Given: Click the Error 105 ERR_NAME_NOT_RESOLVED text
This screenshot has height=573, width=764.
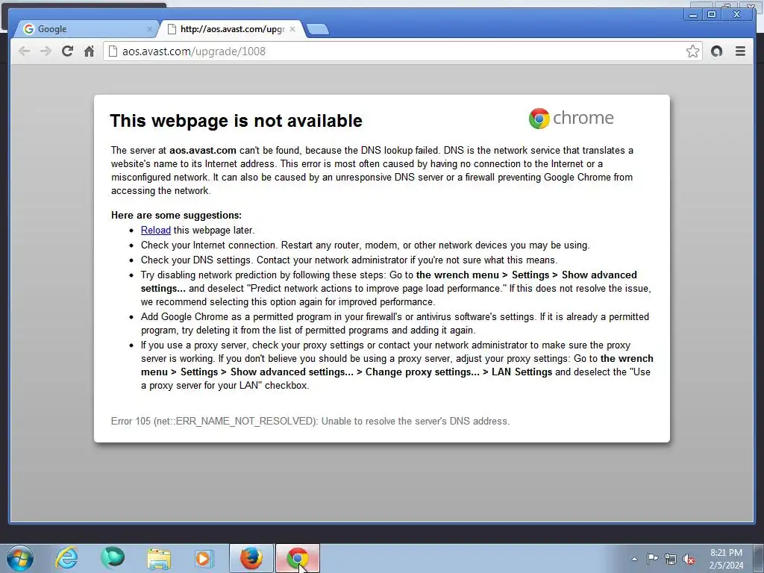Looking at the screenshot, I should point(310,421).
